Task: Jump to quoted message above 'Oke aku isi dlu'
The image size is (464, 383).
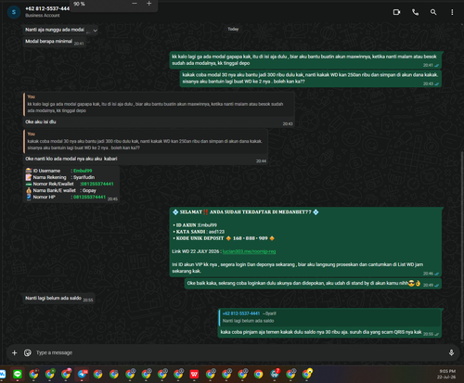Action: (x=159, y=104)
